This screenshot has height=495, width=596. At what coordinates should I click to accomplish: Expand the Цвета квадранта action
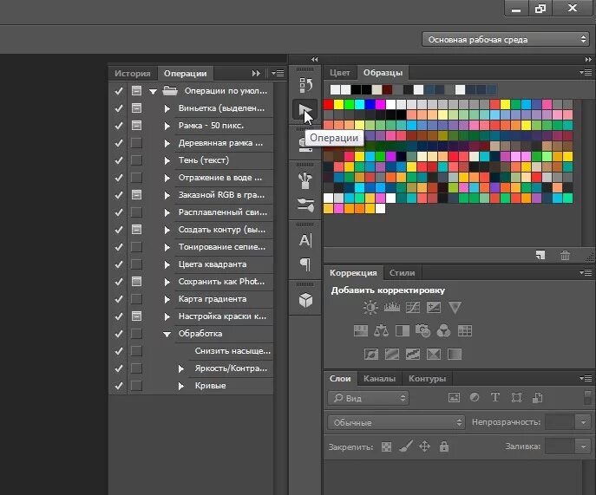pyautogui.click(x=167, y=264)
